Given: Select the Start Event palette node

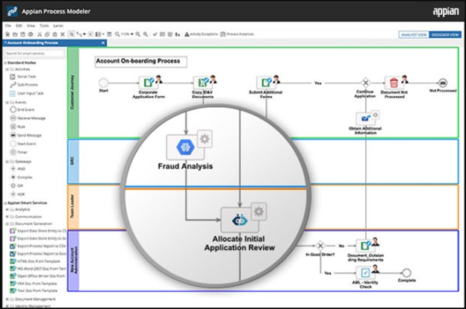Looking at the screenshot, I should [23, 144].
